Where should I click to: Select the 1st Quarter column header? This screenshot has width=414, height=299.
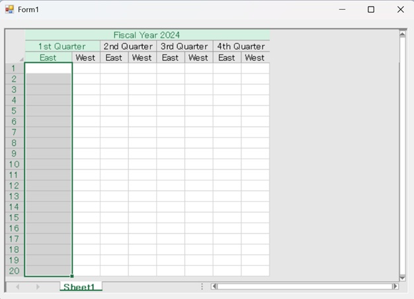click(62, 46)
